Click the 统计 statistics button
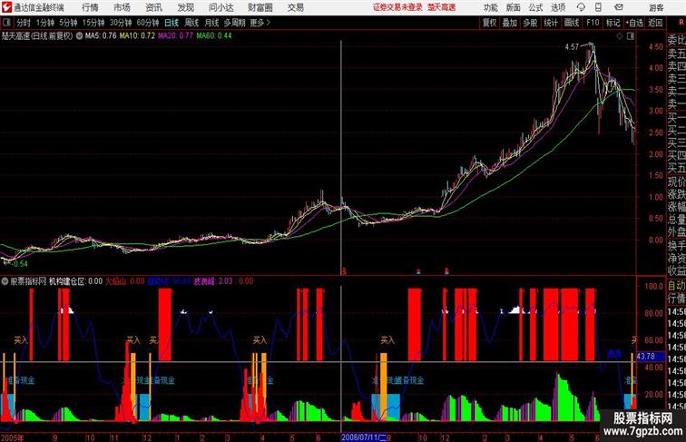The image size is (686, 442). [x=551, y=23]
